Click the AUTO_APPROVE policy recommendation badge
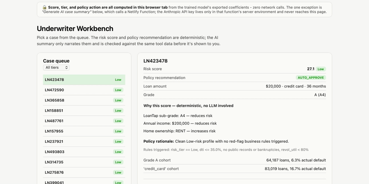This screenshot has width=369, height=184. coord(311,78)
